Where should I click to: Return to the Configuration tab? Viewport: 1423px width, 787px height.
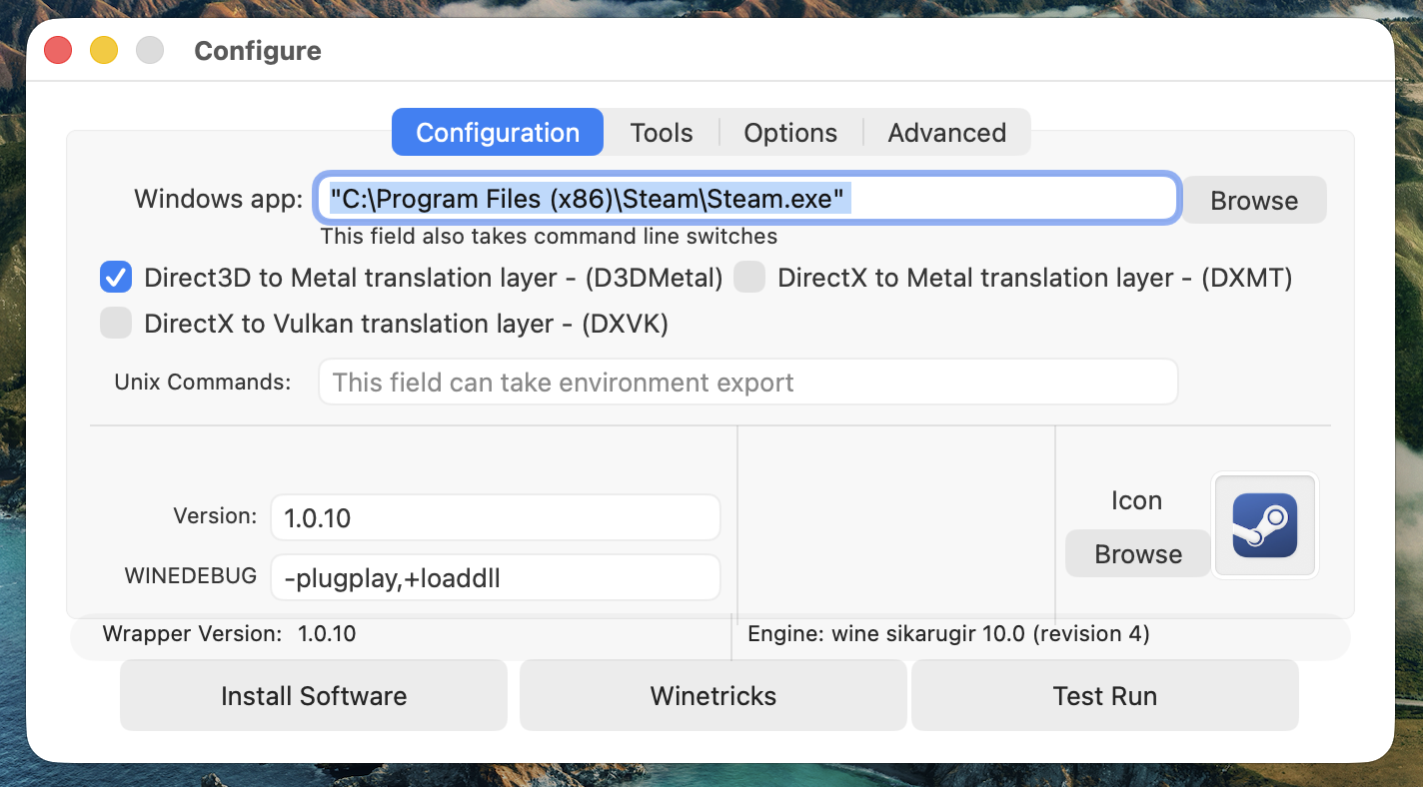point(497,132)
